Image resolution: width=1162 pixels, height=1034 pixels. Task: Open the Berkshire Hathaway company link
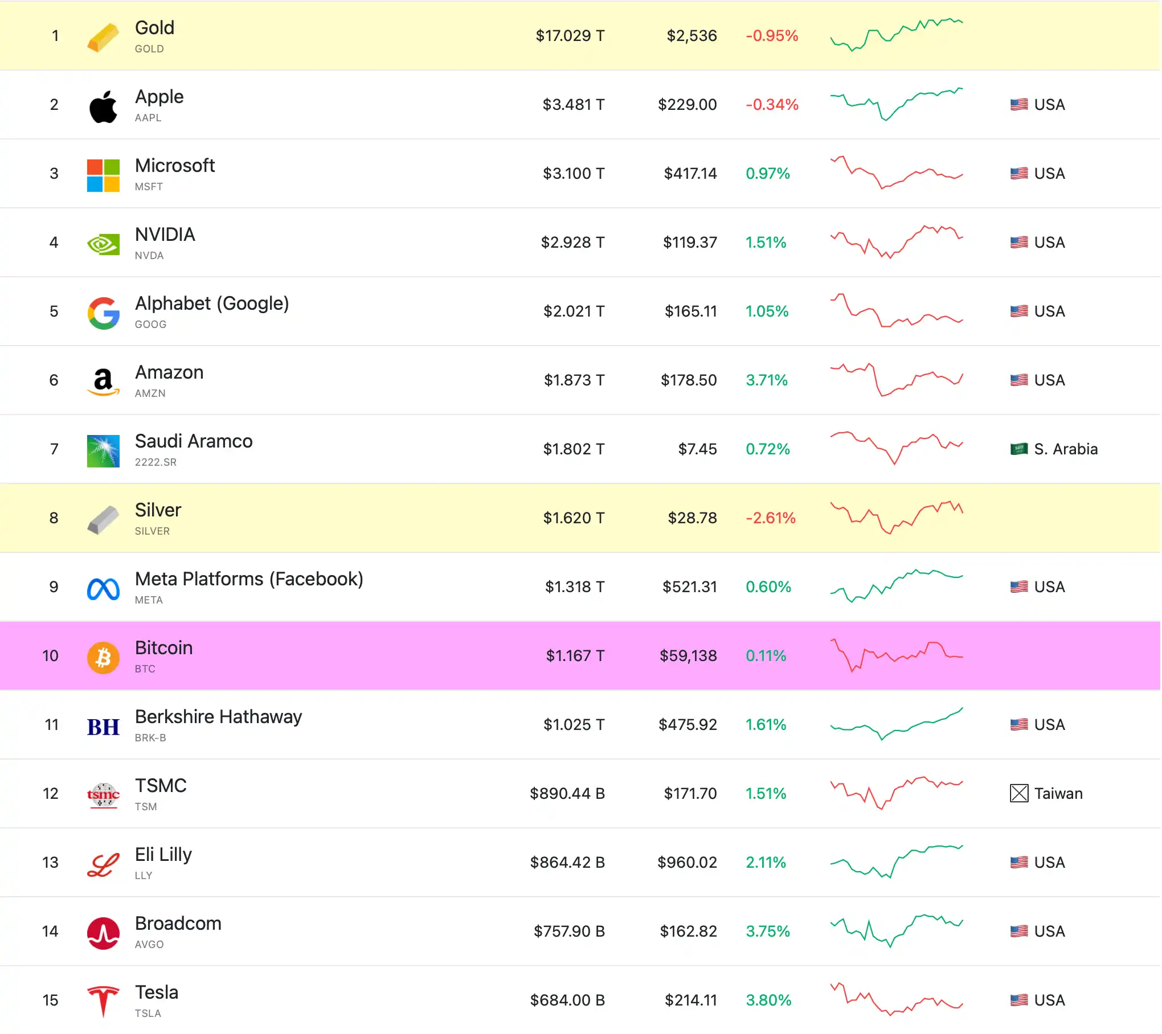(218, 716)
